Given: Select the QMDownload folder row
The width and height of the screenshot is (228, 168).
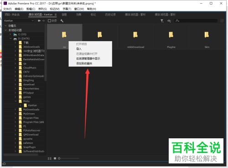Looking at the screenshot, I should [24, 135].
